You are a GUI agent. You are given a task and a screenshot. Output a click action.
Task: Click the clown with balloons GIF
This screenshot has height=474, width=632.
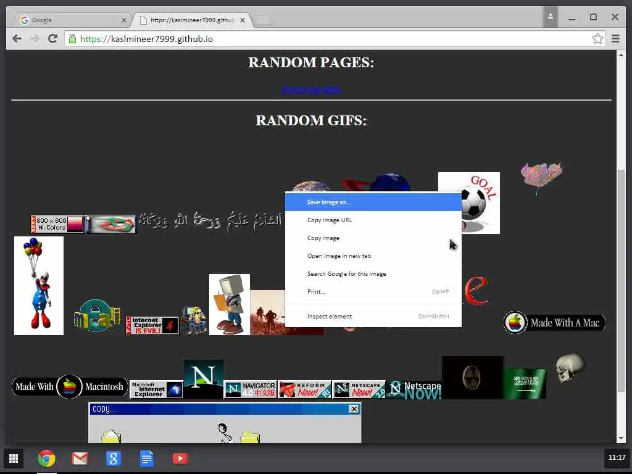pyautogui.click(x=39, y=286)
